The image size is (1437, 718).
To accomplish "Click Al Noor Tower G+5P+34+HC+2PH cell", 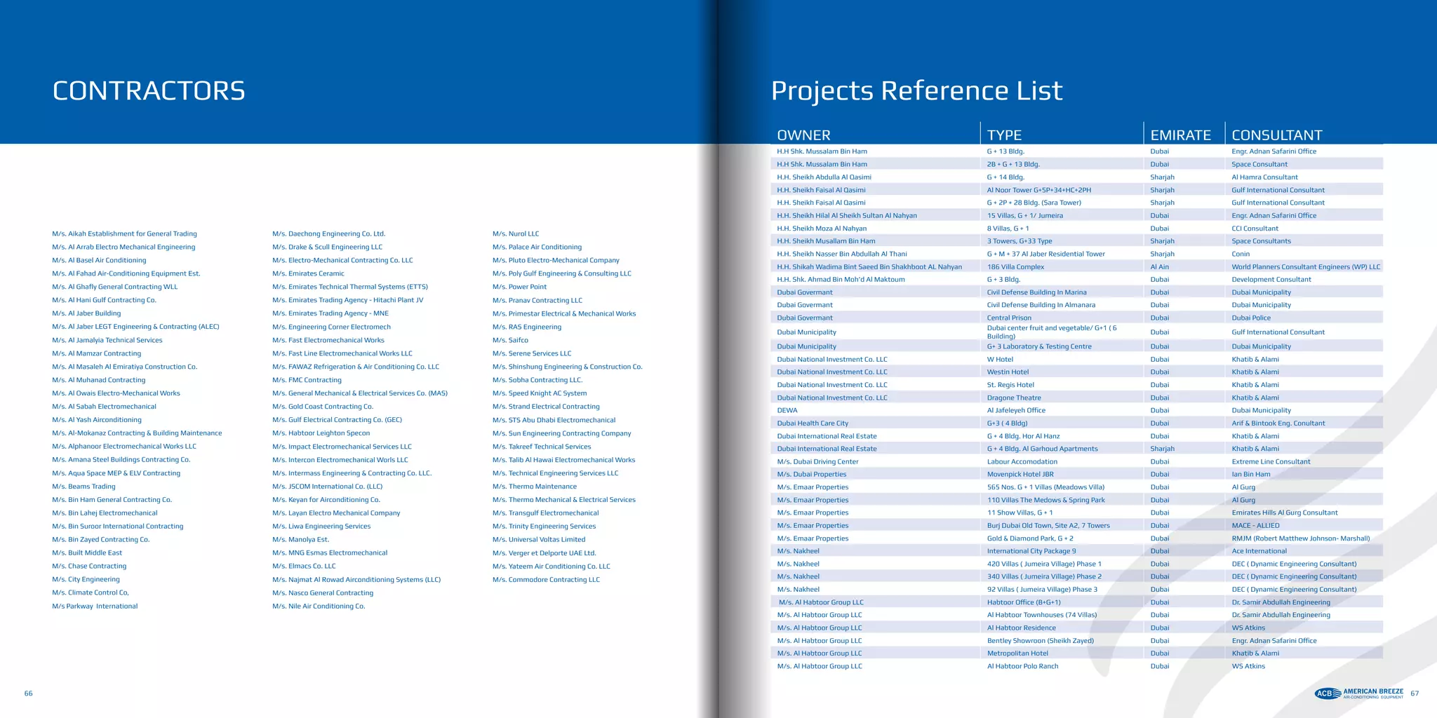I will click(x=1038, y=190).
